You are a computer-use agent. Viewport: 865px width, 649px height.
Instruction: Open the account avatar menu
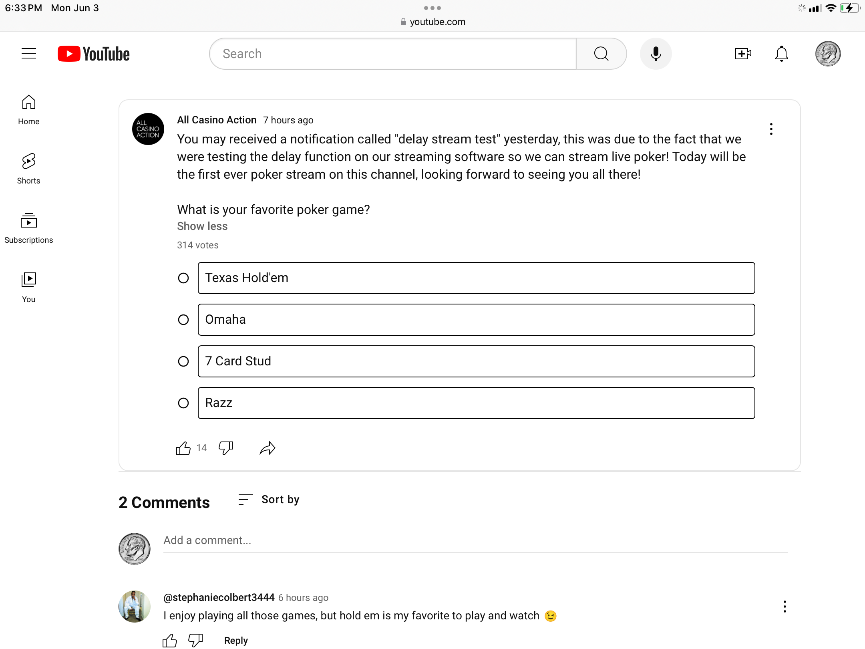coord(828,54)
